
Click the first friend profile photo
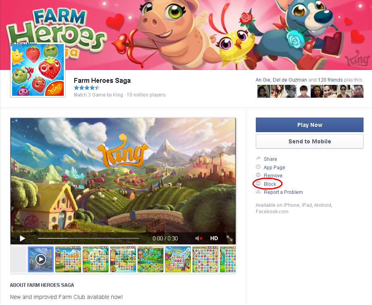point(263,91)
